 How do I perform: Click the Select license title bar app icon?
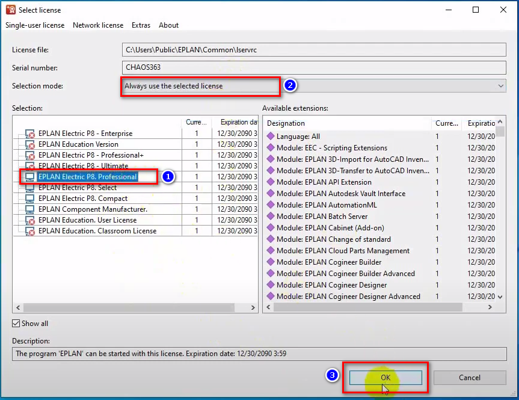coord(11,10)
